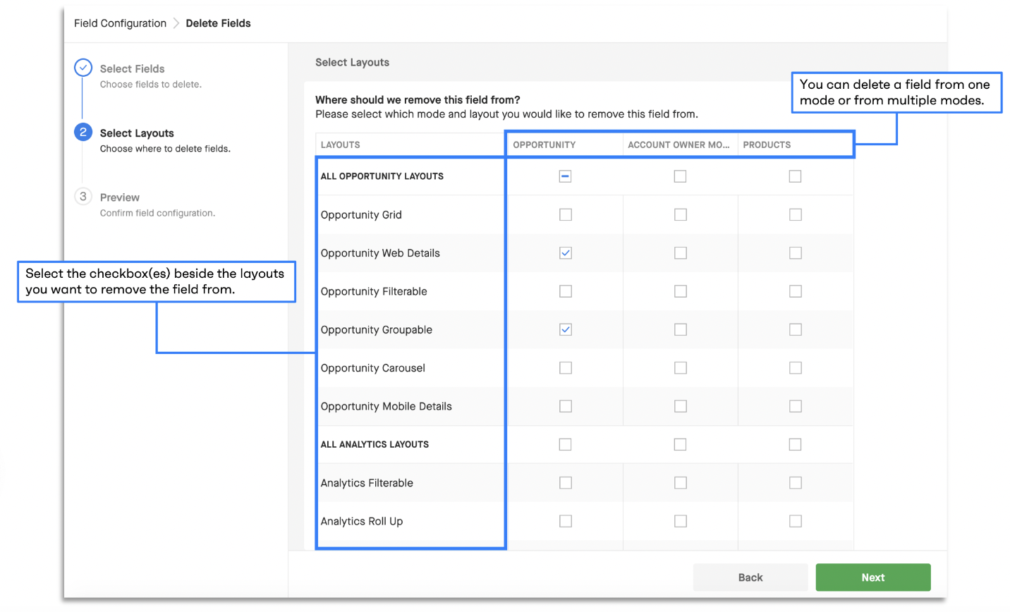Viewport: 1010px width, 612px height.
Task: Click the step 2 Select Layouts circle icon
Action: (83, 132)
